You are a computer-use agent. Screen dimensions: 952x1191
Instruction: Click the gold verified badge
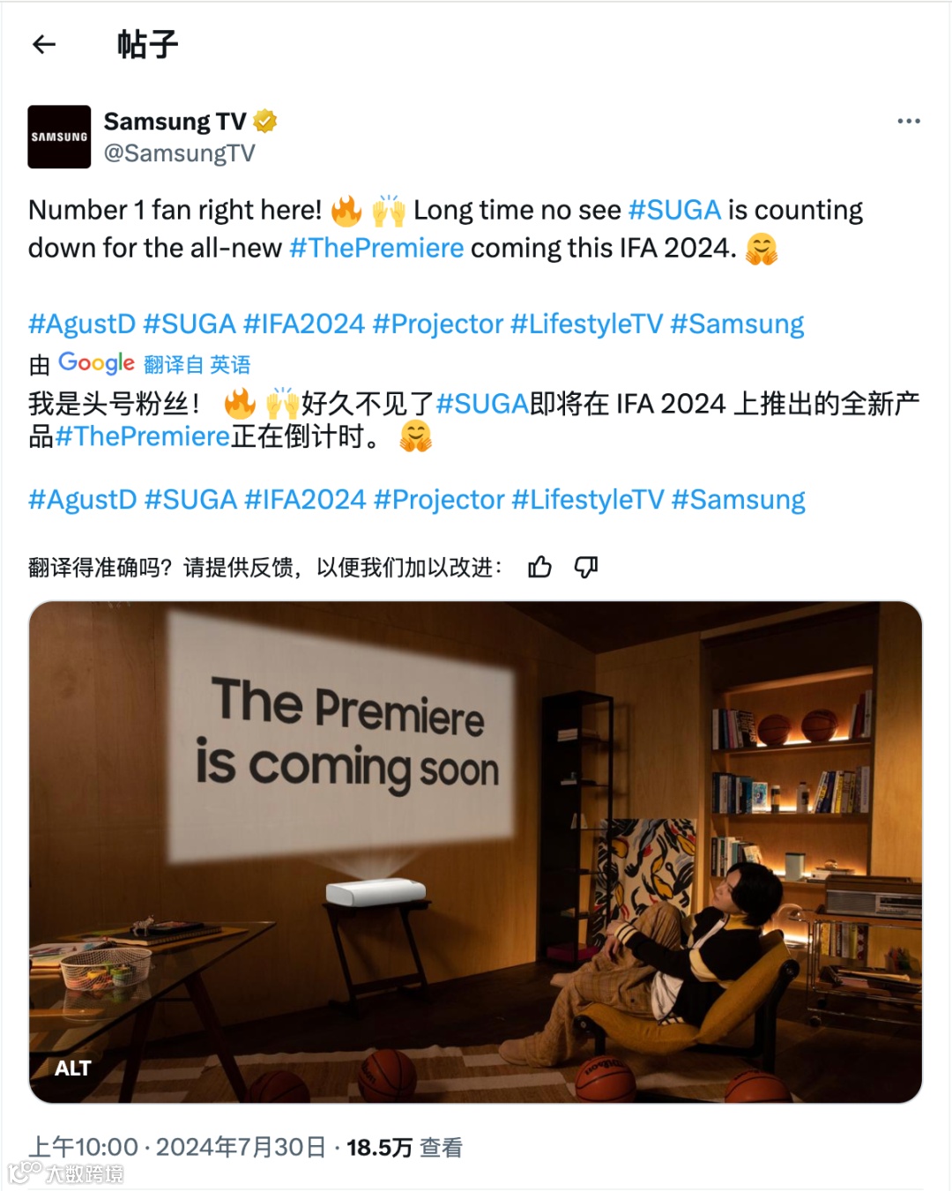click(265, 121)
